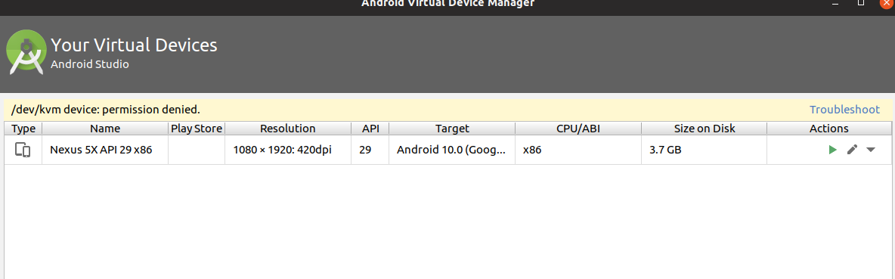Click the Android Studio logo icon
This screenshot has width=895, height=279.
tap(26, 52)
